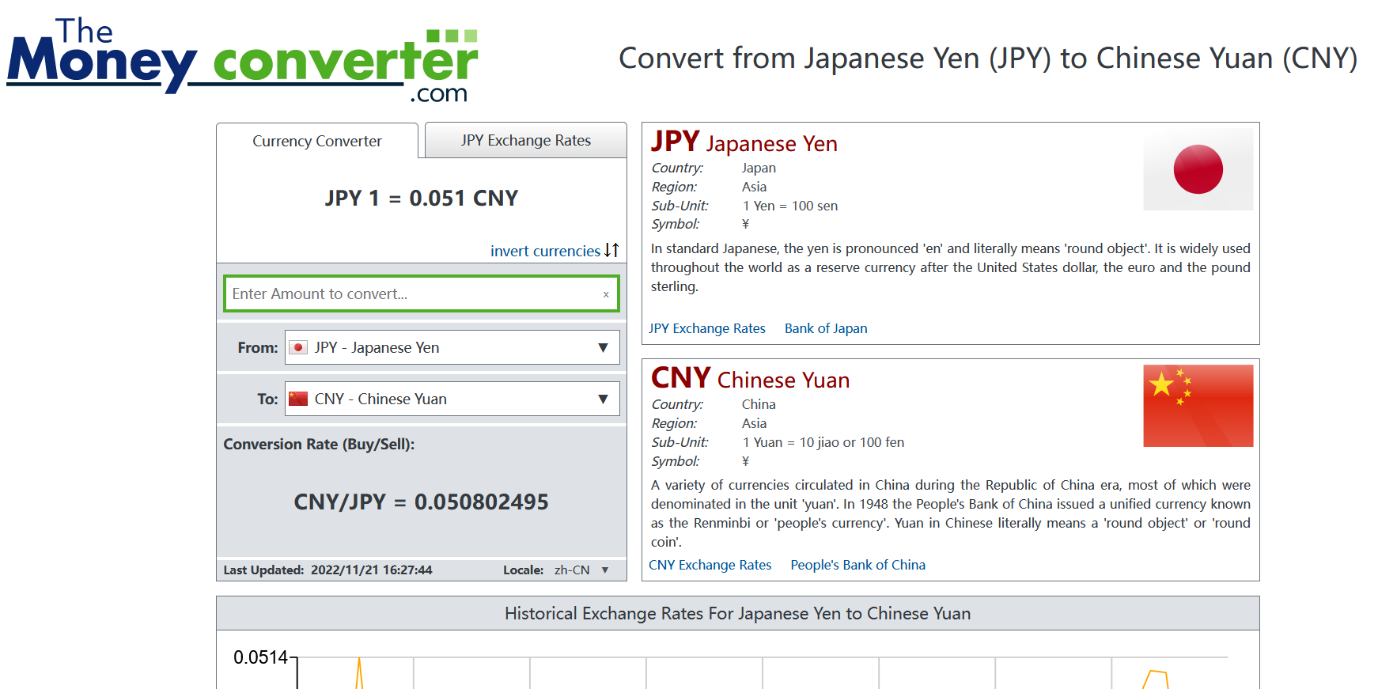Screen dimensions: 1378x689
Task: Click the invert currencies arrows icon
Action: click(x=611, y=250)
